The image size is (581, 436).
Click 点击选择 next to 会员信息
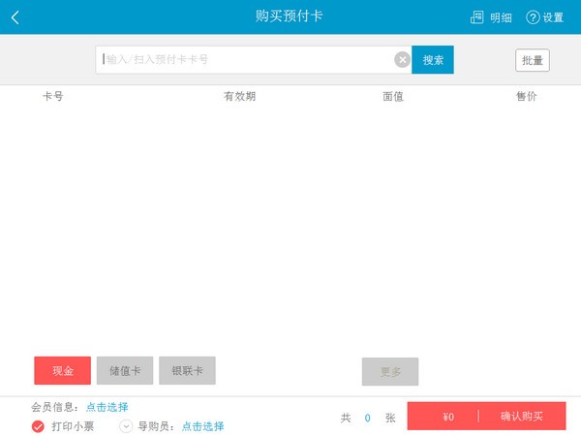(107, 407)
